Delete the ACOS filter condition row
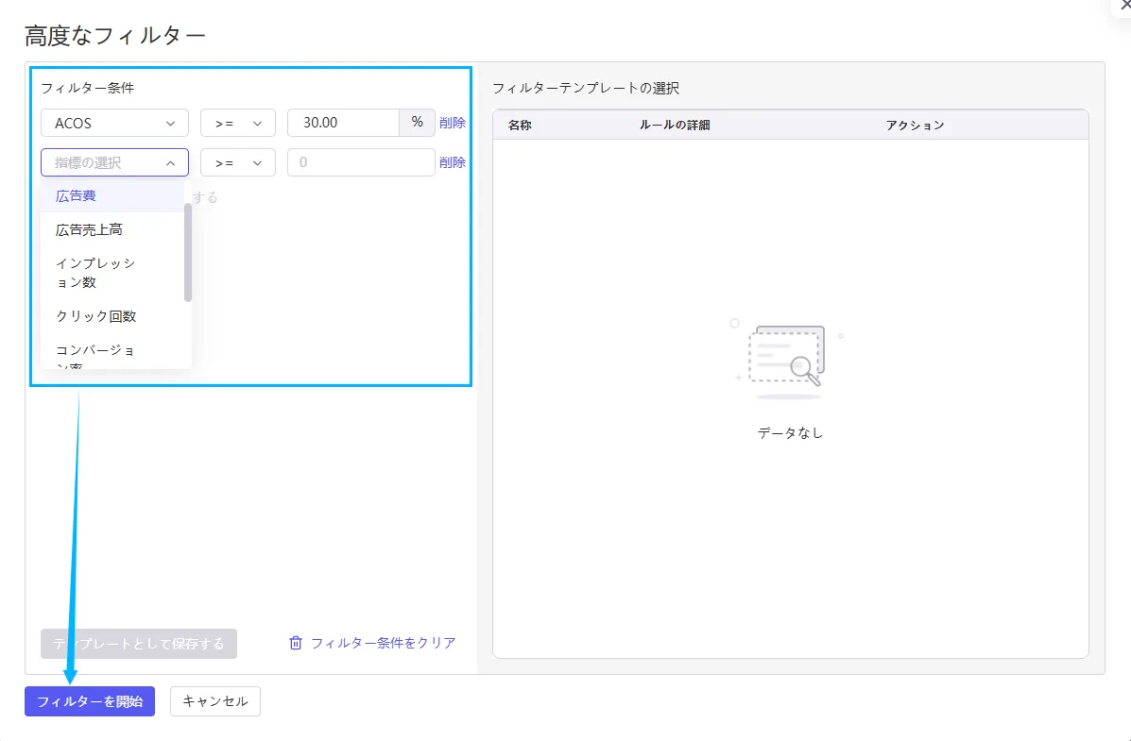The width and height of the screenshot is (1131, 741). tap(453, 123)
